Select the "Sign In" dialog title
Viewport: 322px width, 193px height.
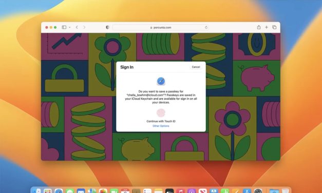pyautogui.click(x=127, y=67)
